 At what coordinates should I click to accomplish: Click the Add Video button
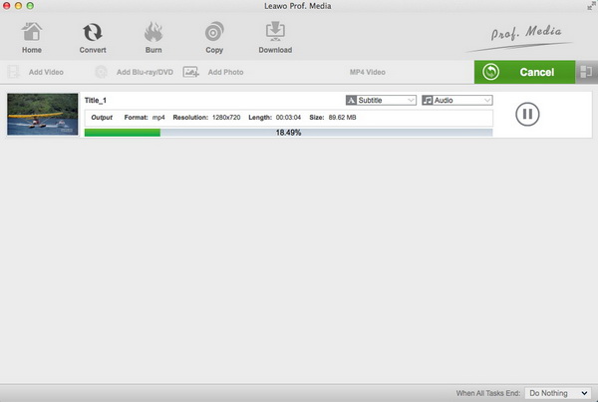pos(36,72)
